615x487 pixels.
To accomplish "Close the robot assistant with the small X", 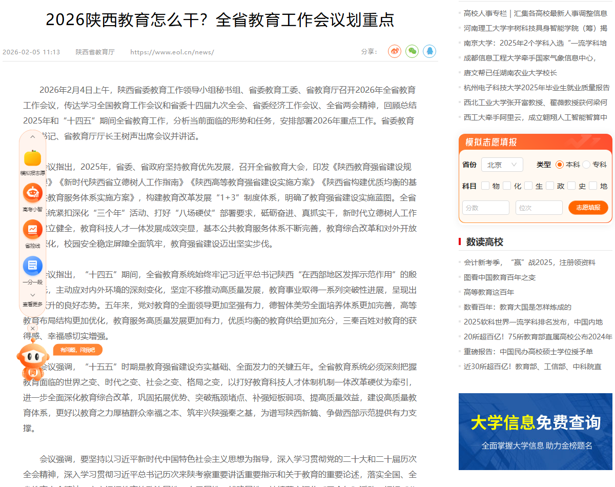I will [33, 328].
